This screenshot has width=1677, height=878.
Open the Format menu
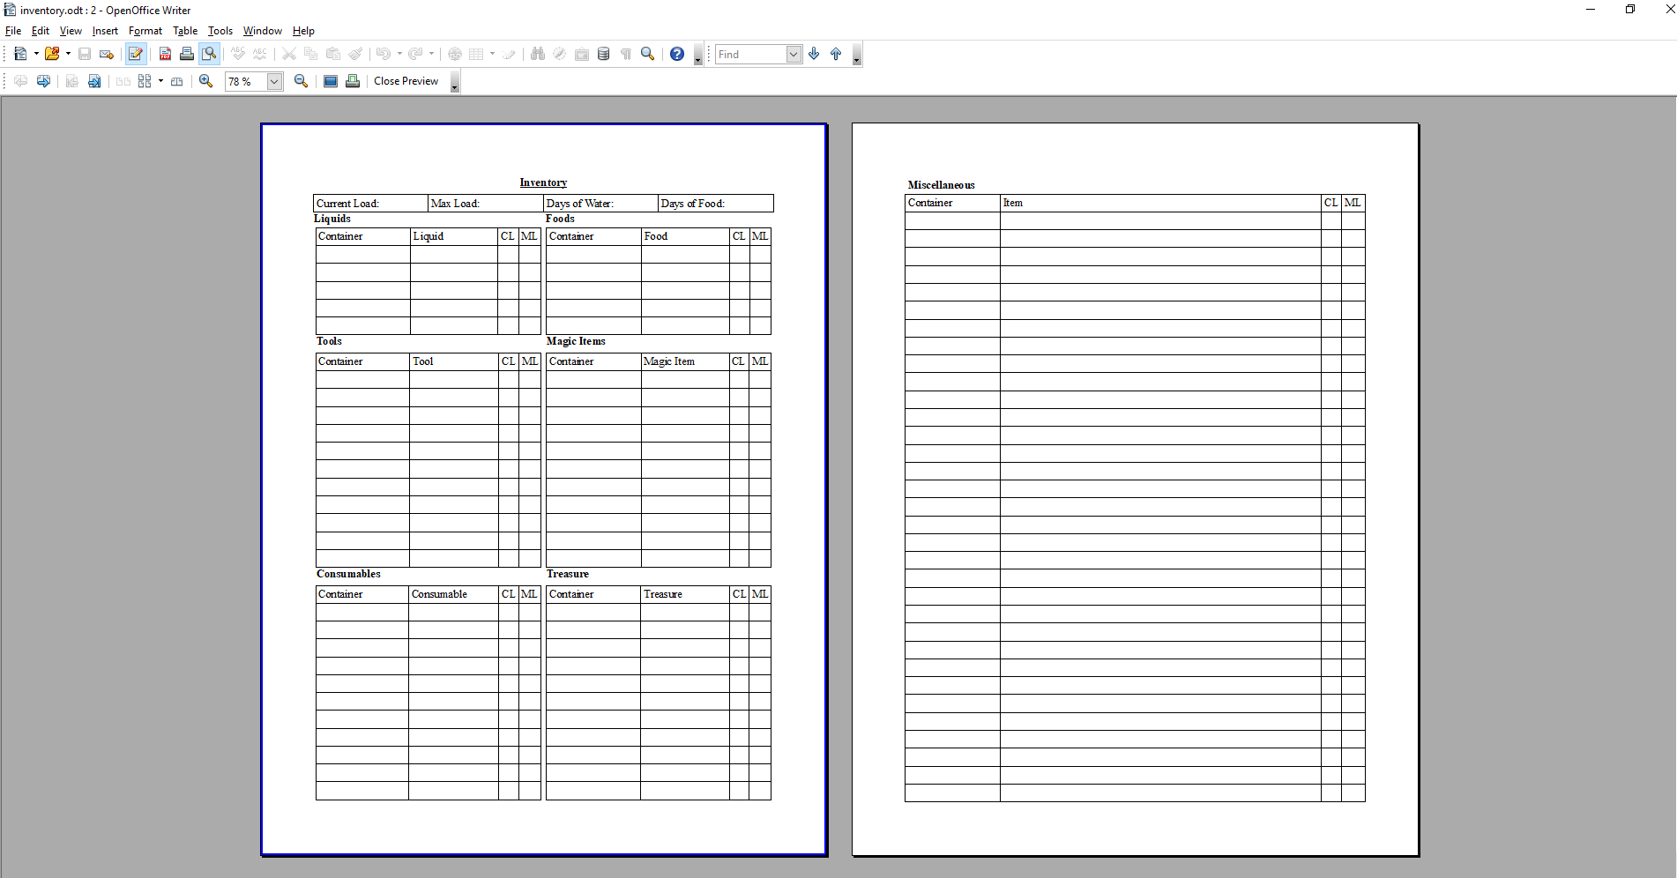pos(145,31)
